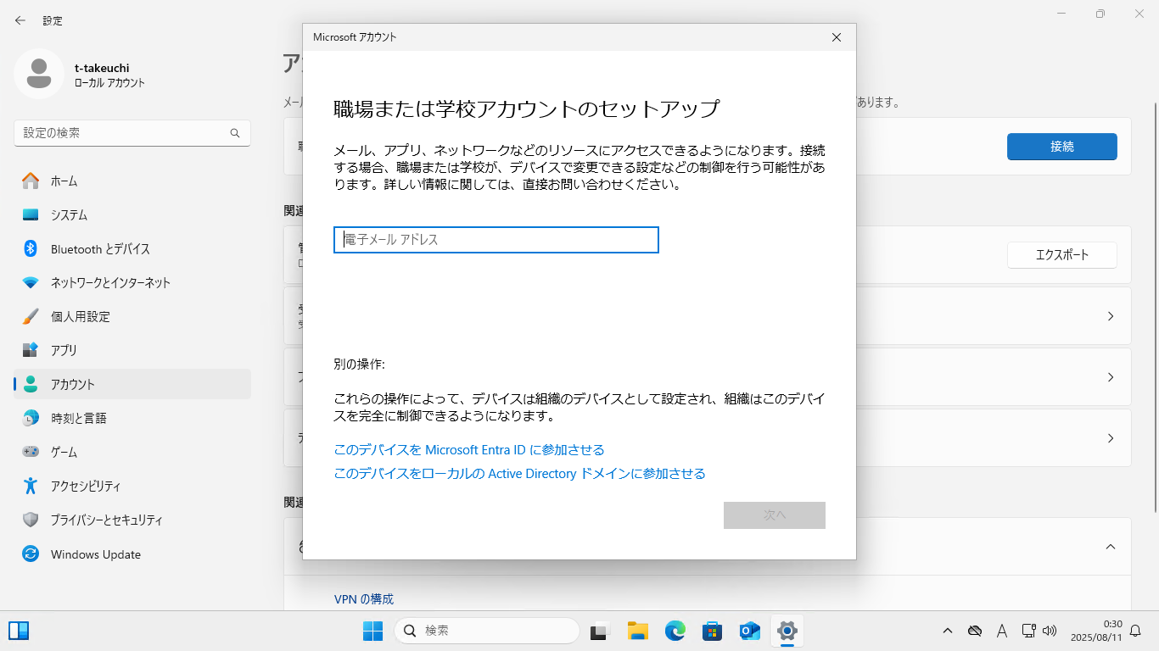Screen dimensions: 1159x651
Task: Open Outlook from taskbar
Action: coord(749,631)
